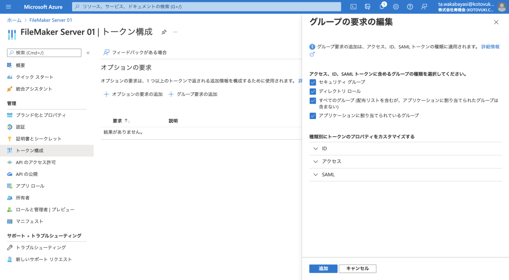The image size is (509, 280).
Task: Click the 認証 icon in sidebar
Action: coord(9,127)
